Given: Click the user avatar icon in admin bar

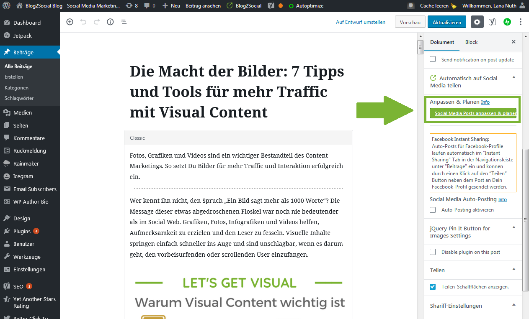Looking at the screenshot, I should tap(521, 6).
